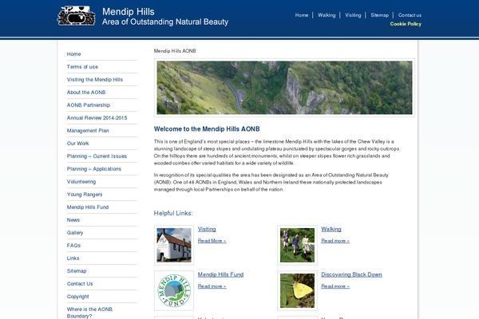The width and height of the screenshot is (479, 319).
Task: Open the Black Down butterfly thumbnail
Action: tap(297, 290)
